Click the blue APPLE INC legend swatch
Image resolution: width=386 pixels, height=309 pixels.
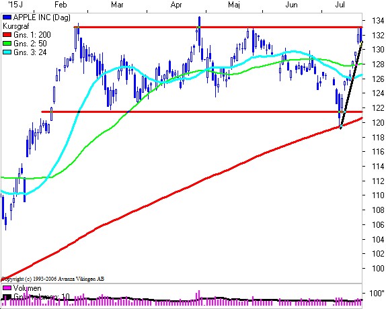[x=7, y=17]
